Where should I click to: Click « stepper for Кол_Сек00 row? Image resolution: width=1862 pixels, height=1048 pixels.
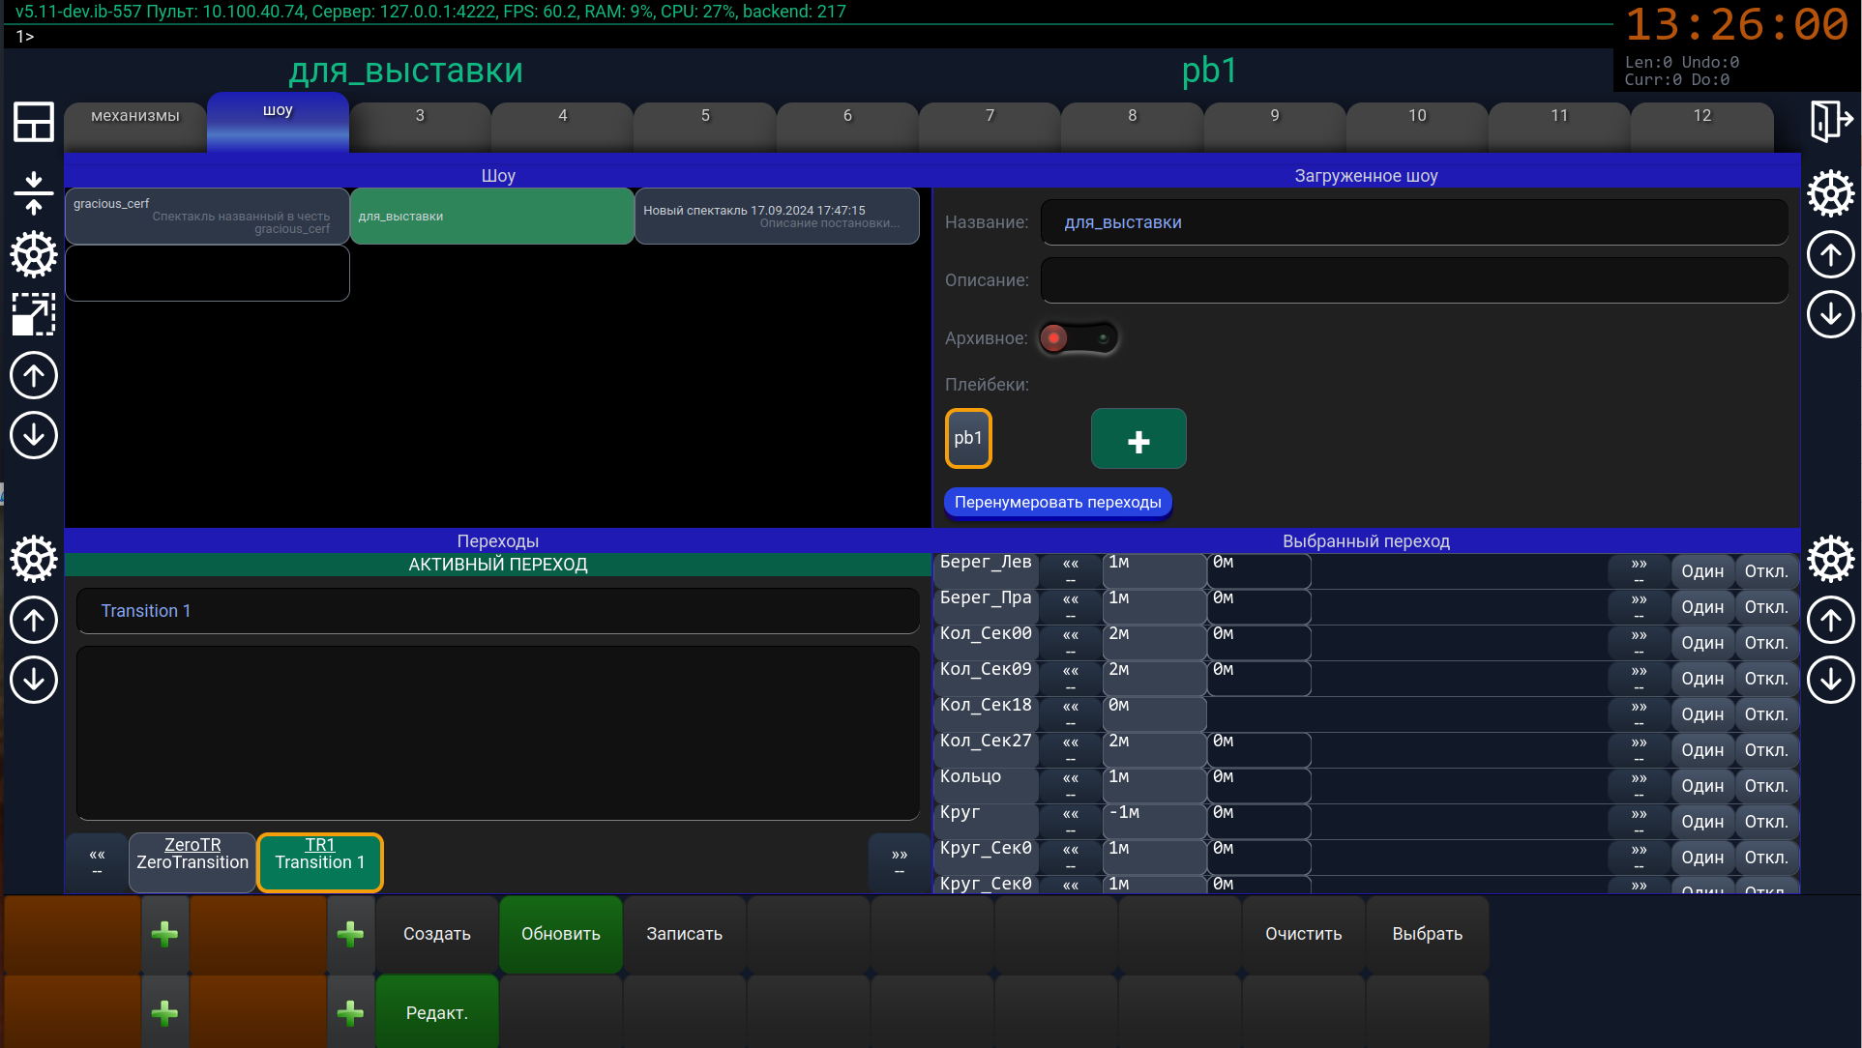(1070, 643)
